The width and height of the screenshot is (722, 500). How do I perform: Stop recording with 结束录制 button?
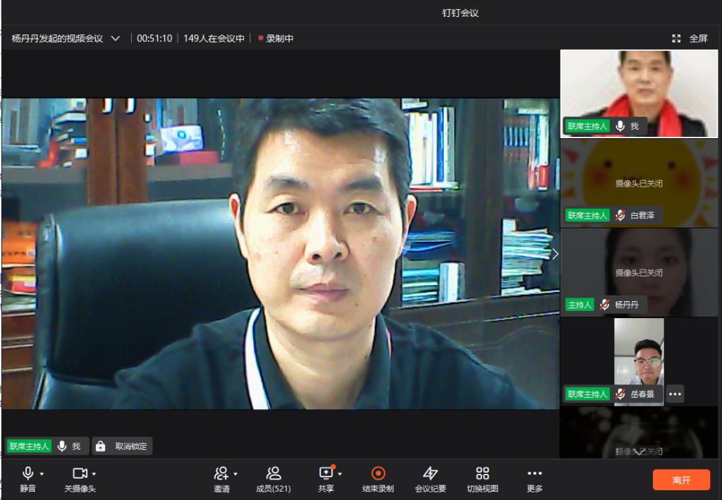[x=378, y=473]
